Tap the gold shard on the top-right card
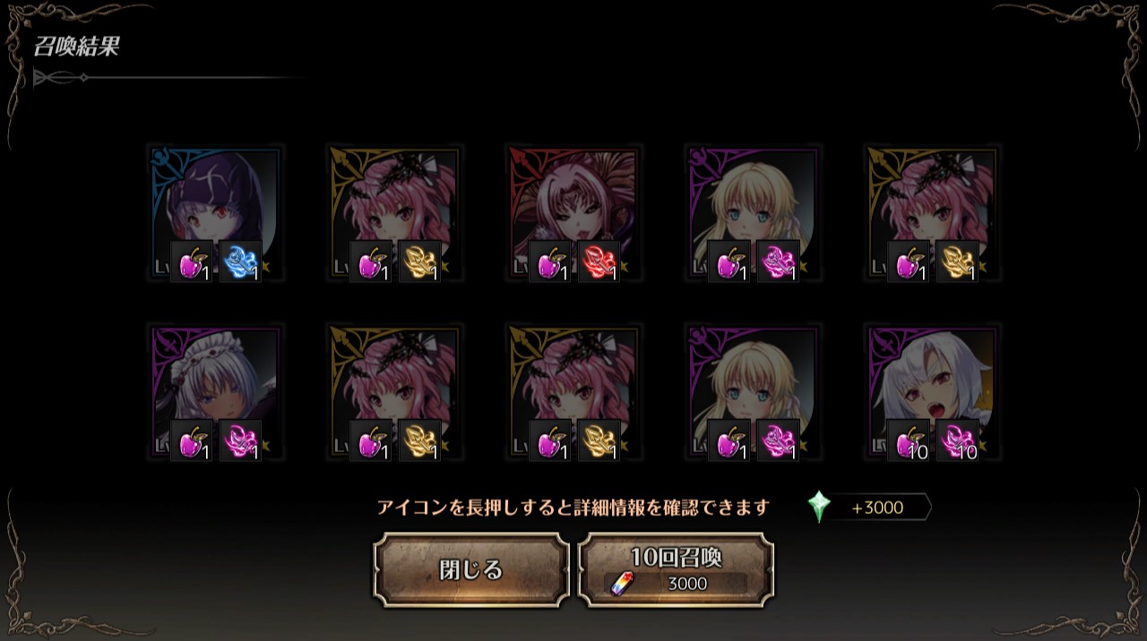This screenshot has height=641, width=1147. [957, 262]
